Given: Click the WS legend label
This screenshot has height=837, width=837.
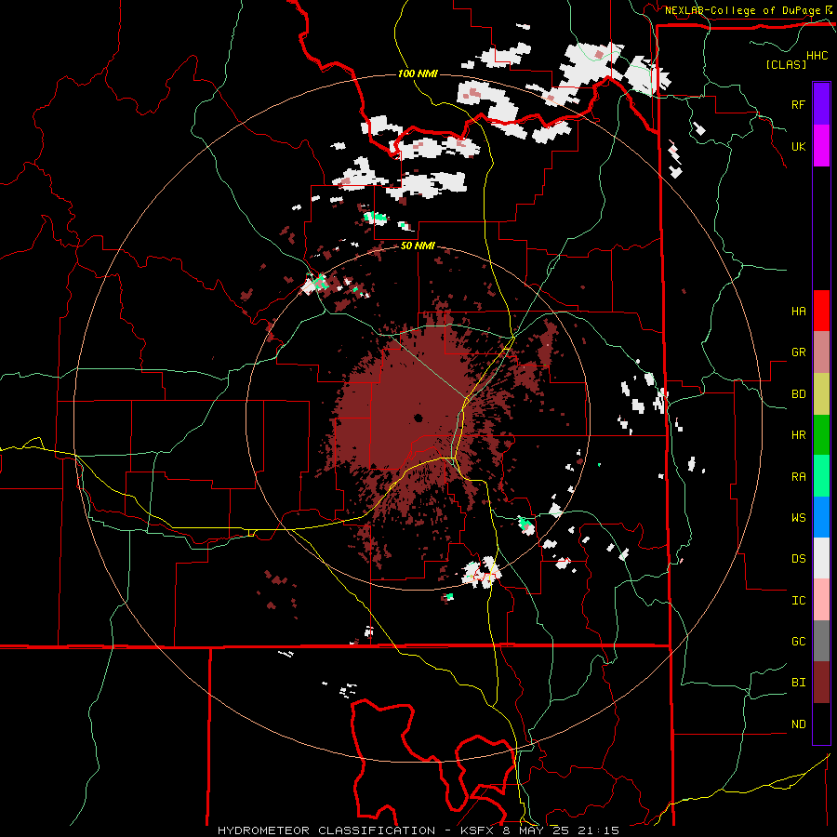Looking at the screenshot, I should click(798, 518).
